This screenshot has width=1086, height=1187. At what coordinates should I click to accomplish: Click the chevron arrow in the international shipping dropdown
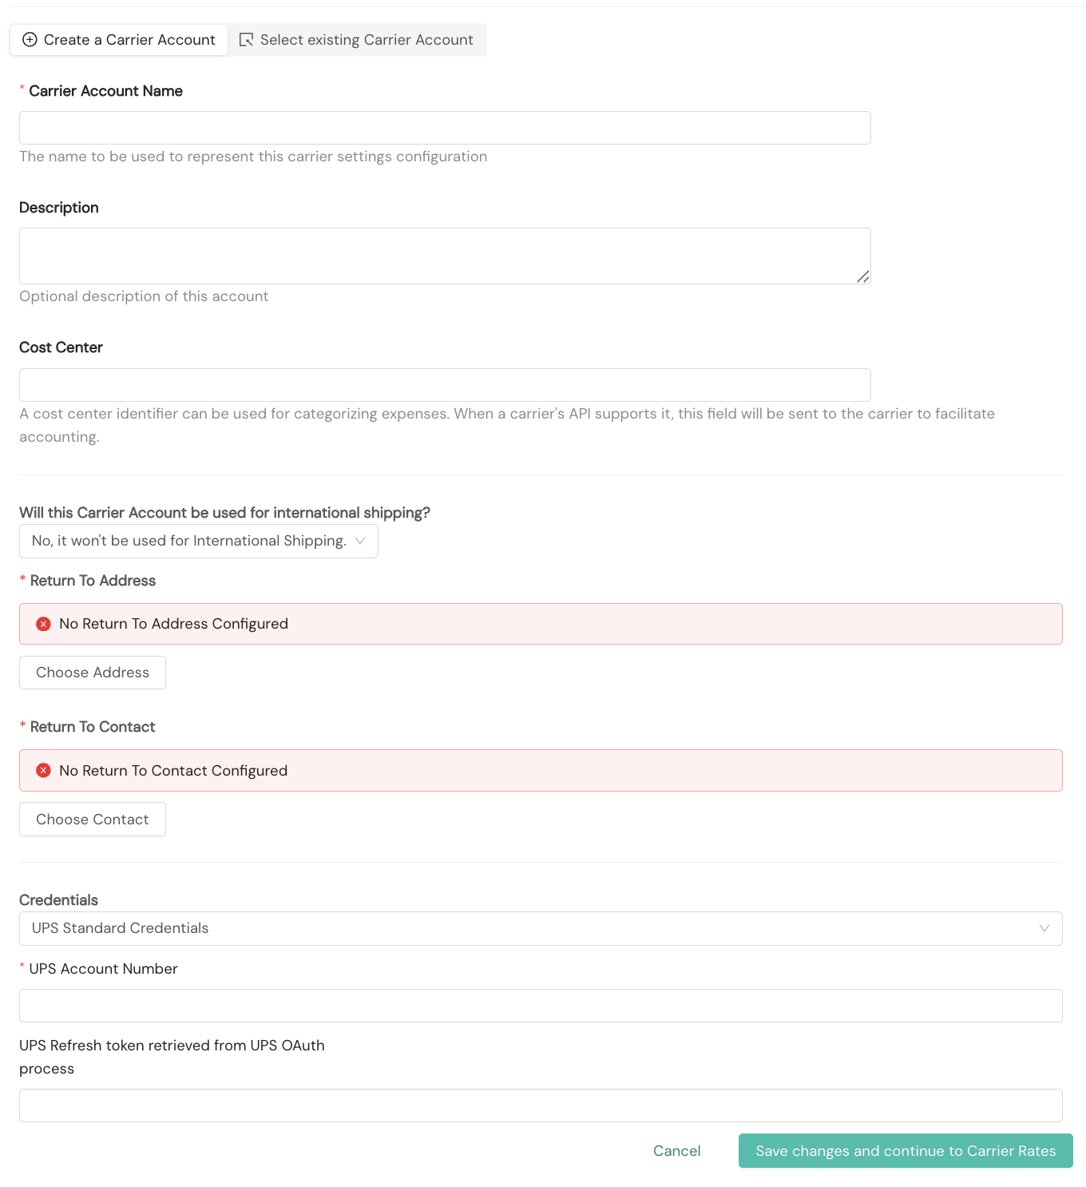click(360, 541)
